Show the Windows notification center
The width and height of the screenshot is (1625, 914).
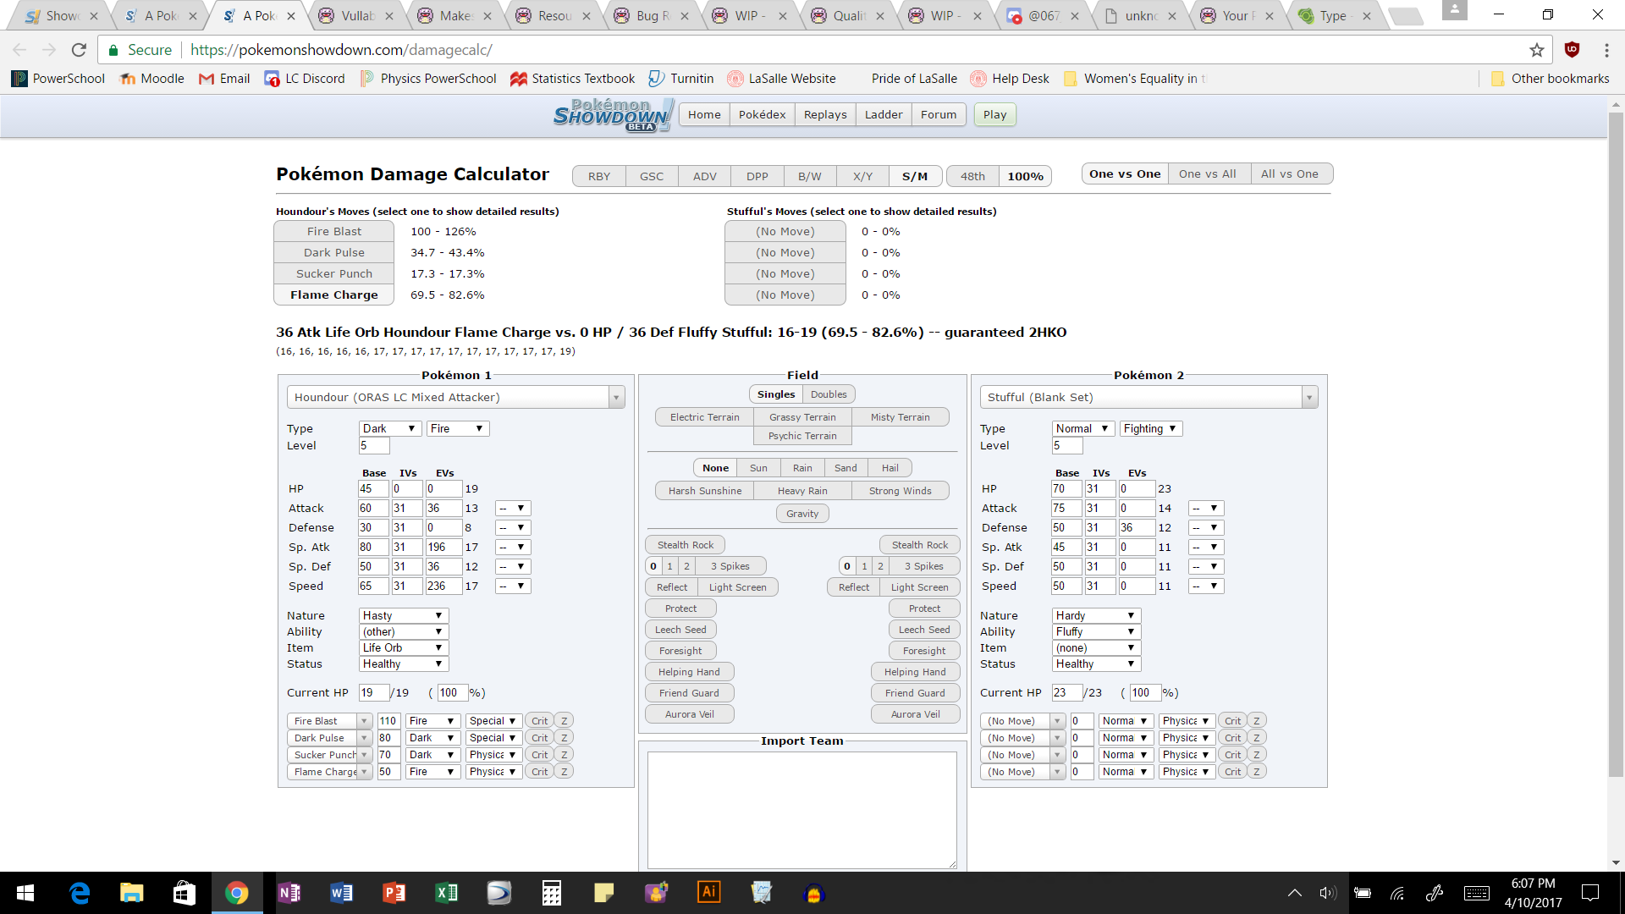[x=1590, y=893]
